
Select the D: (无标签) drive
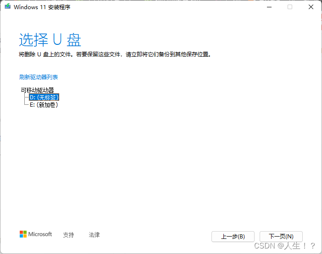(44, 97)
